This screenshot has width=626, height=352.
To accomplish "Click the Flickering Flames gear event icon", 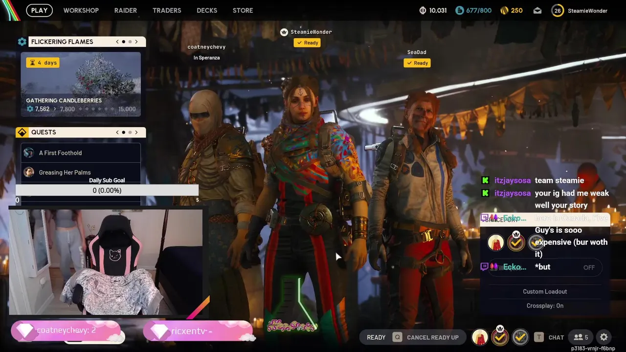I will point(22,42).
